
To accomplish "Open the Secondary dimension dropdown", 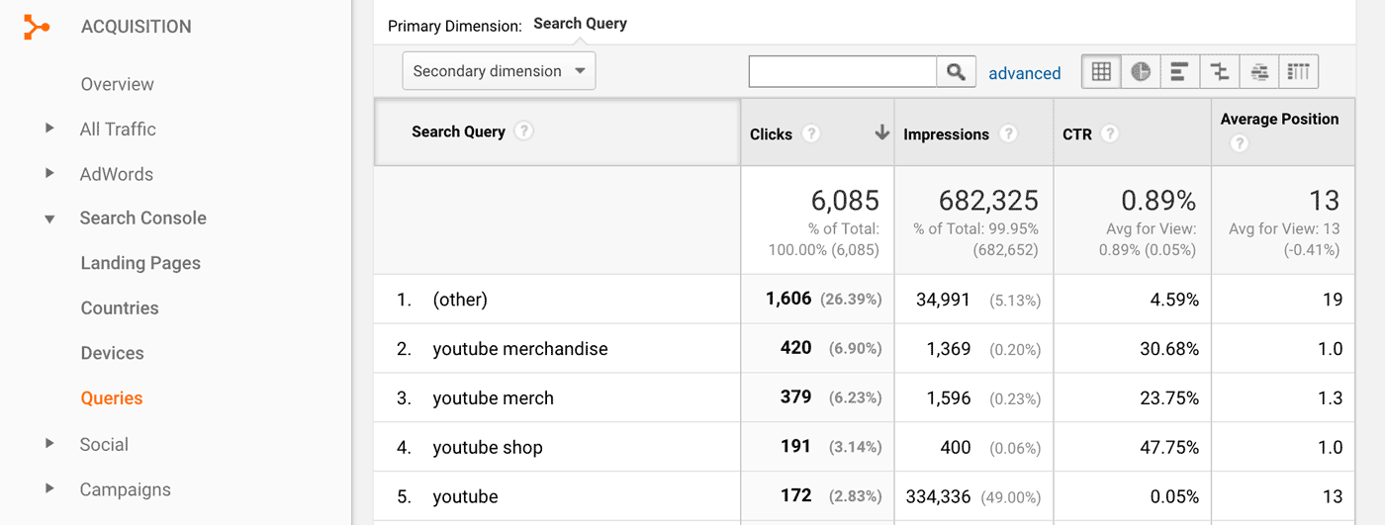I will click(499, 71).
